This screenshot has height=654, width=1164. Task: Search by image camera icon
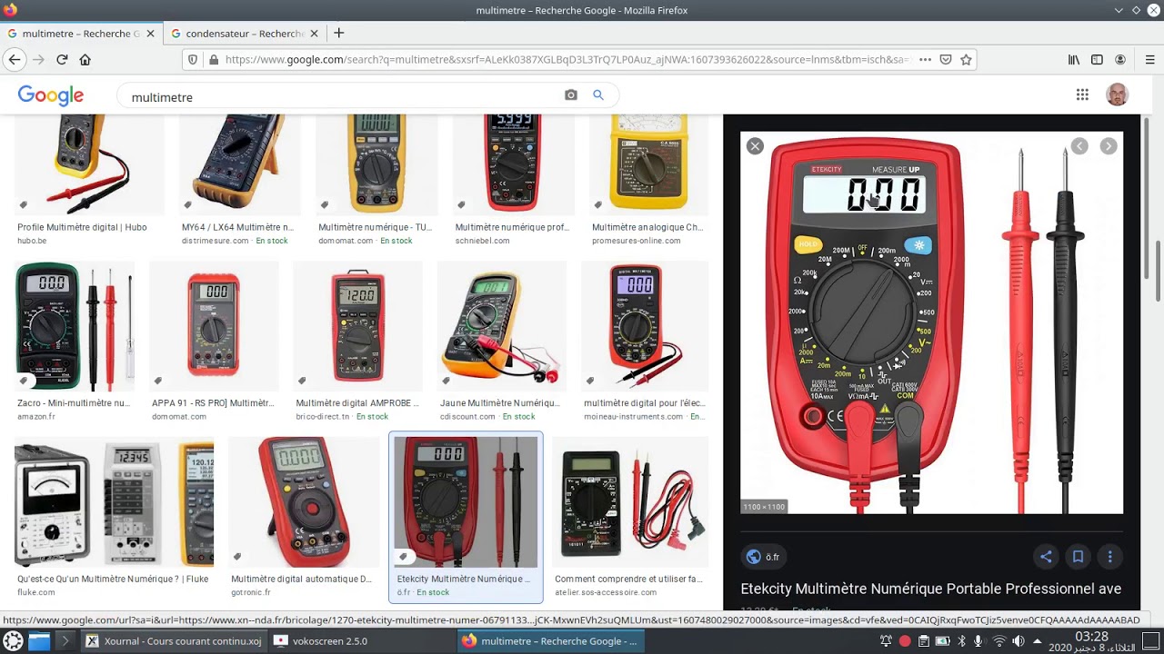click(x=571, y=95)
